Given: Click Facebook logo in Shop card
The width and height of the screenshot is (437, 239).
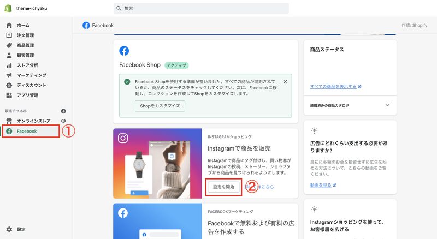Looking at the screenshot, I should tap(124, 51).
